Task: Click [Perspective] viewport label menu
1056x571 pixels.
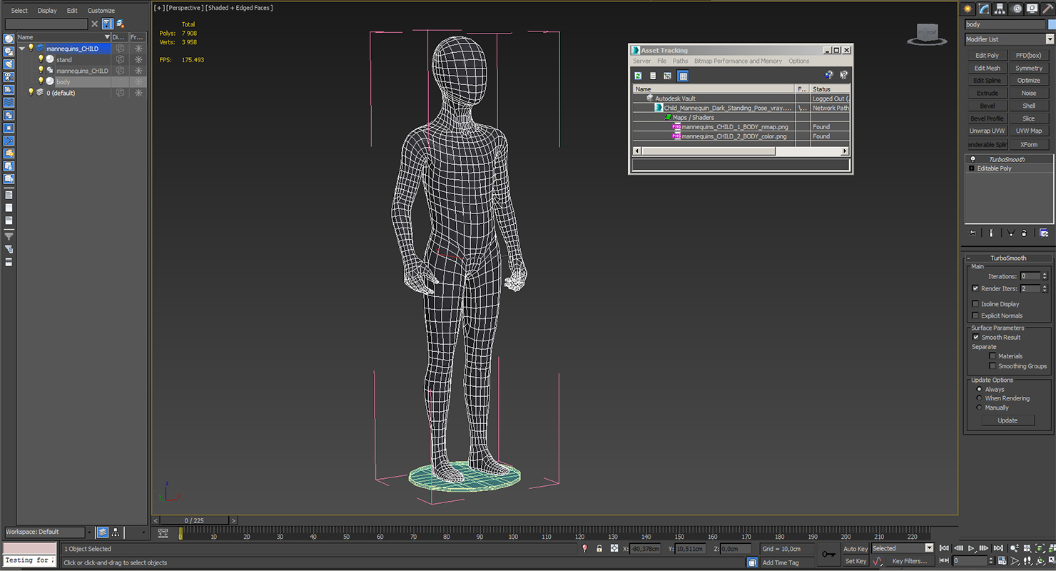Action: click(x=184, y=8)
